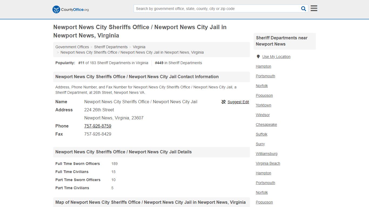Open the first Hampton sheriff link
The width and height of the screenshot is (369, 207).
(x=263, y=66)
